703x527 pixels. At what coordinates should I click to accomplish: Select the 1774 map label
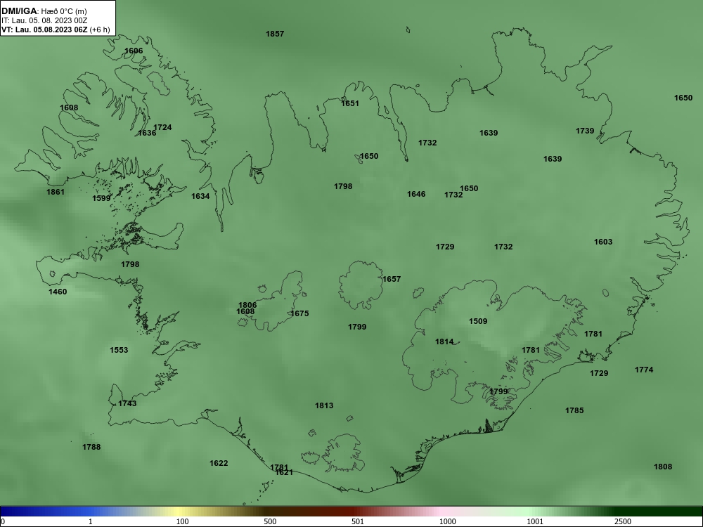pyautogui.click(x=644, y=370)
